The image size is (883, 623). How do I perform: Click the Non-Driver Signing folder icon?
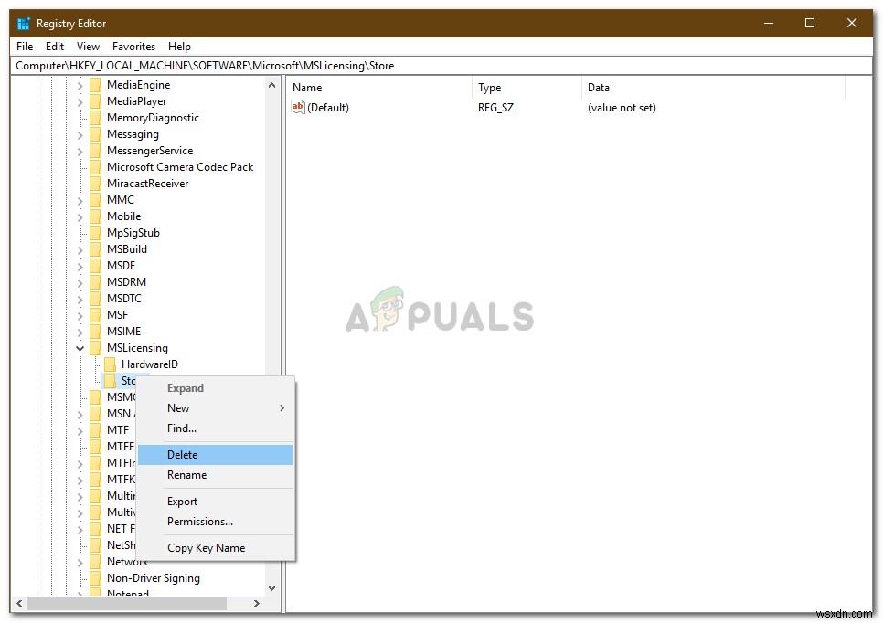coord(96,578)
